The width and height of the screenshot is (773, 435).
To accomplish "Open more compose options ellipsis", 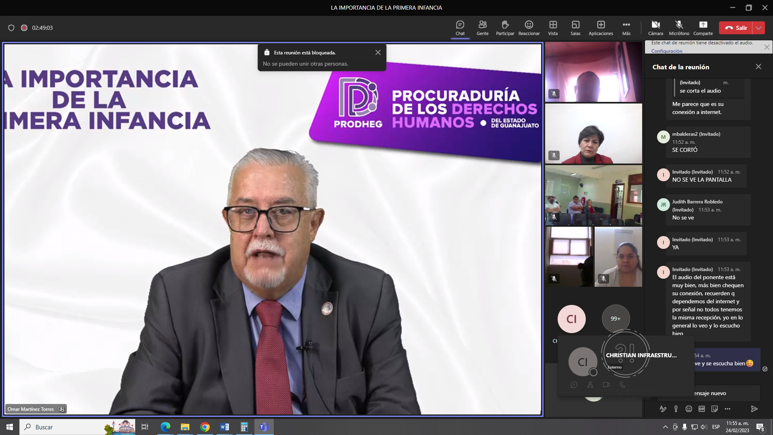I will pyautogui.click(x=728, y=409).
